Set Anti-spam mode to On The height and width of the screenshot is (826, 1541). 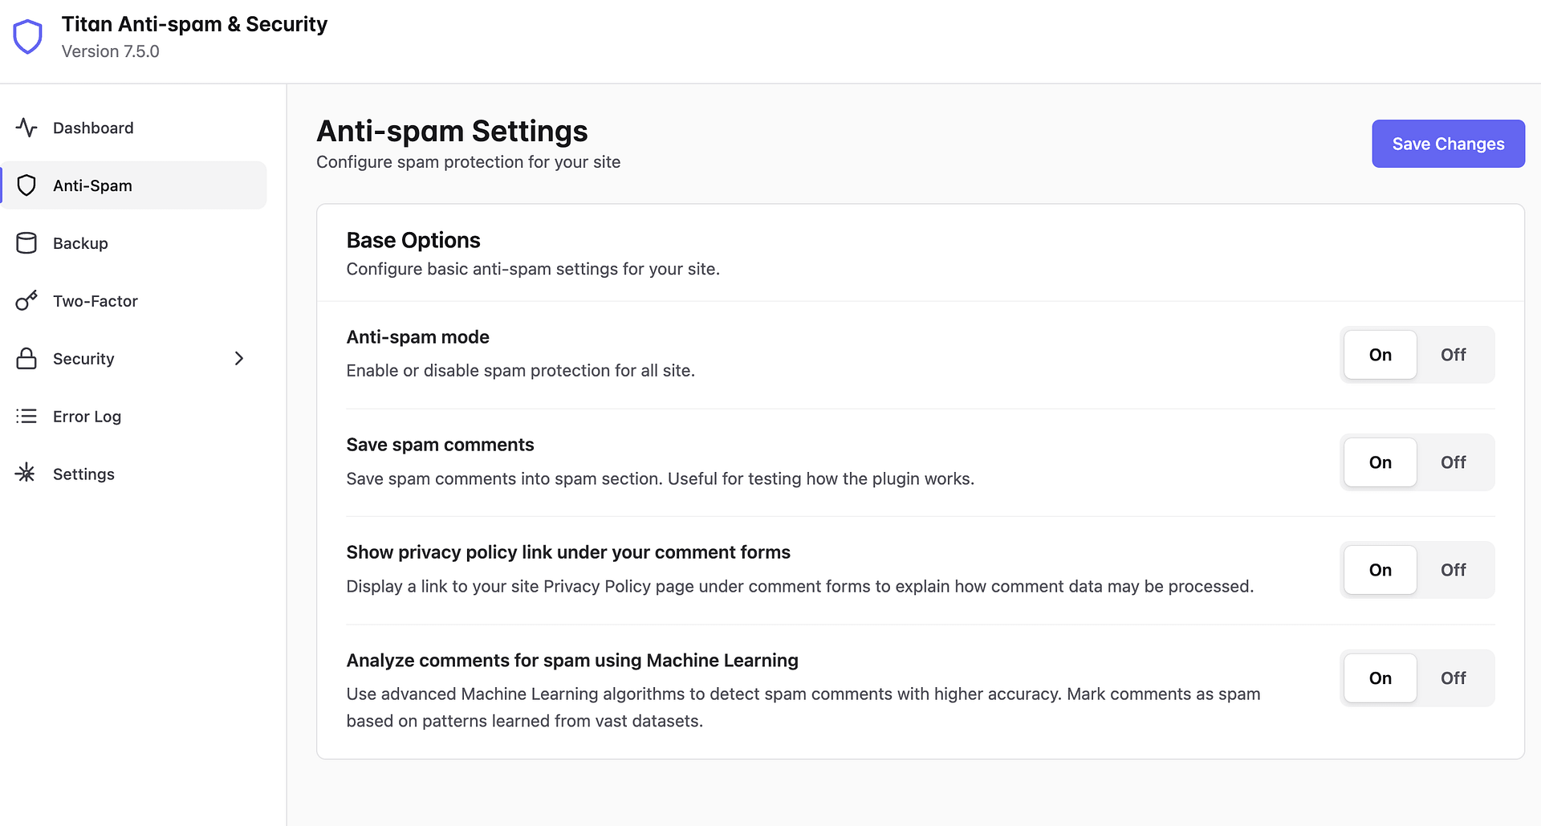tap(1380, 355)
